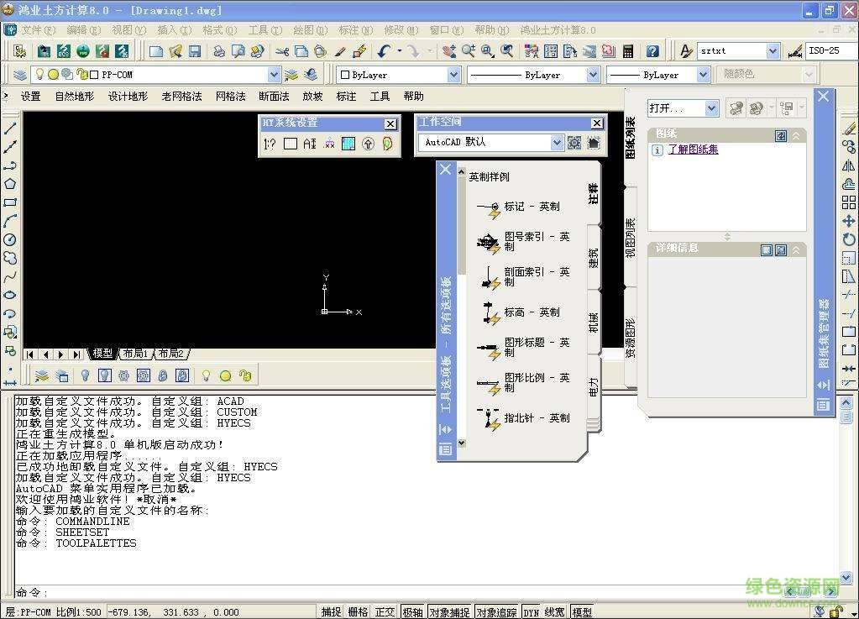Toggle 捕捉 snap mode in status bar
This screenshot has width=859, height=619.
click(331, 612)
